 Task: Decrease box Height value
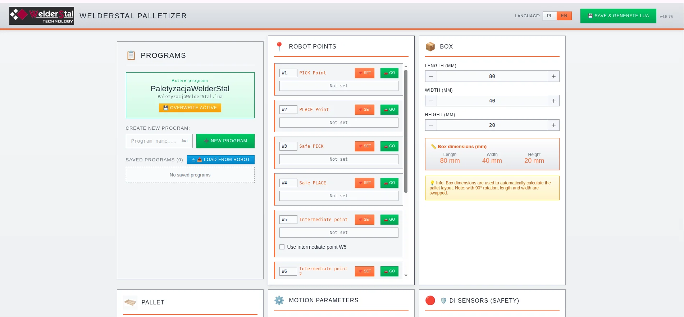431,125
